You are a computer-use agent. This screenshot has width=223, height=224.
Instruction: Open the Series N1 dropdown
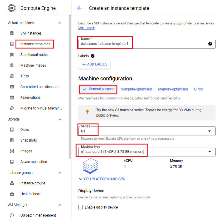[147, 131]
